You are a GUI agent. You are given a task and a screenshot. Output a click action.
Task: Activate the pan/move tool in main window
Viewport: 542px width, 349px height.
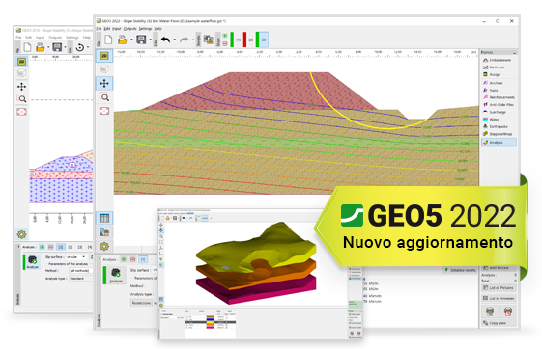(104, 83)
